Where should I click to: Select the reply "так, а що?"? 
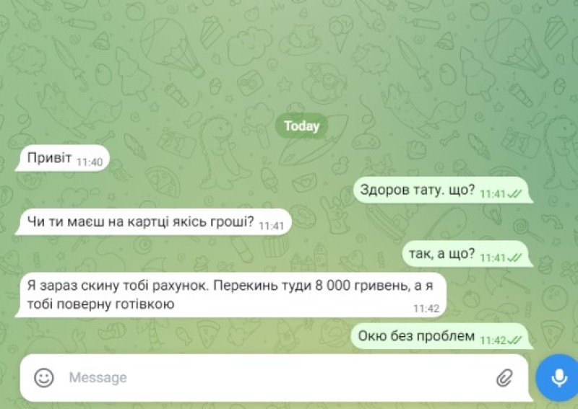467,254
